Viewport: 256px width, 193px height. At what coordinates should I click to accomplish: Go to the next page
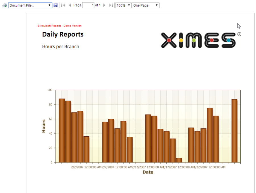(104, 5)
